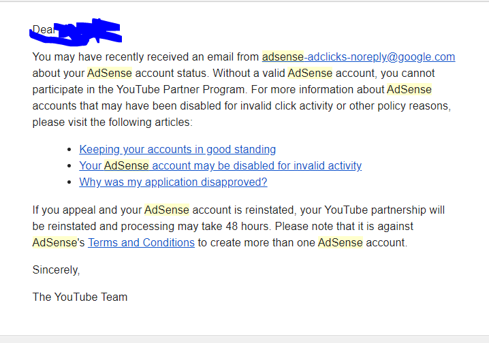Open 'Keeping your accounts in good standing' article
The image size is (489, 343).
[x=178, y=150]
